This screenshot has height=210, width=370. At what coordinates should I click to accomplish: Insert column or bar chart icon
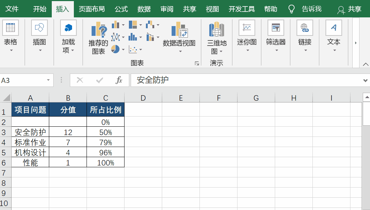[x=115, y=25]
